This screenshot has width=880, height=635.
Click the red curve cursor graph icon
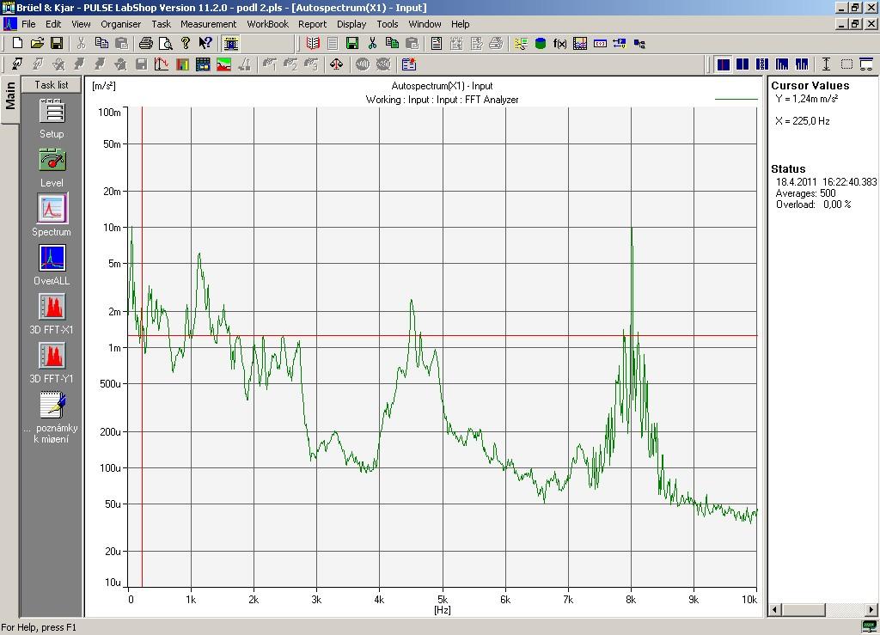pos(162,64)
